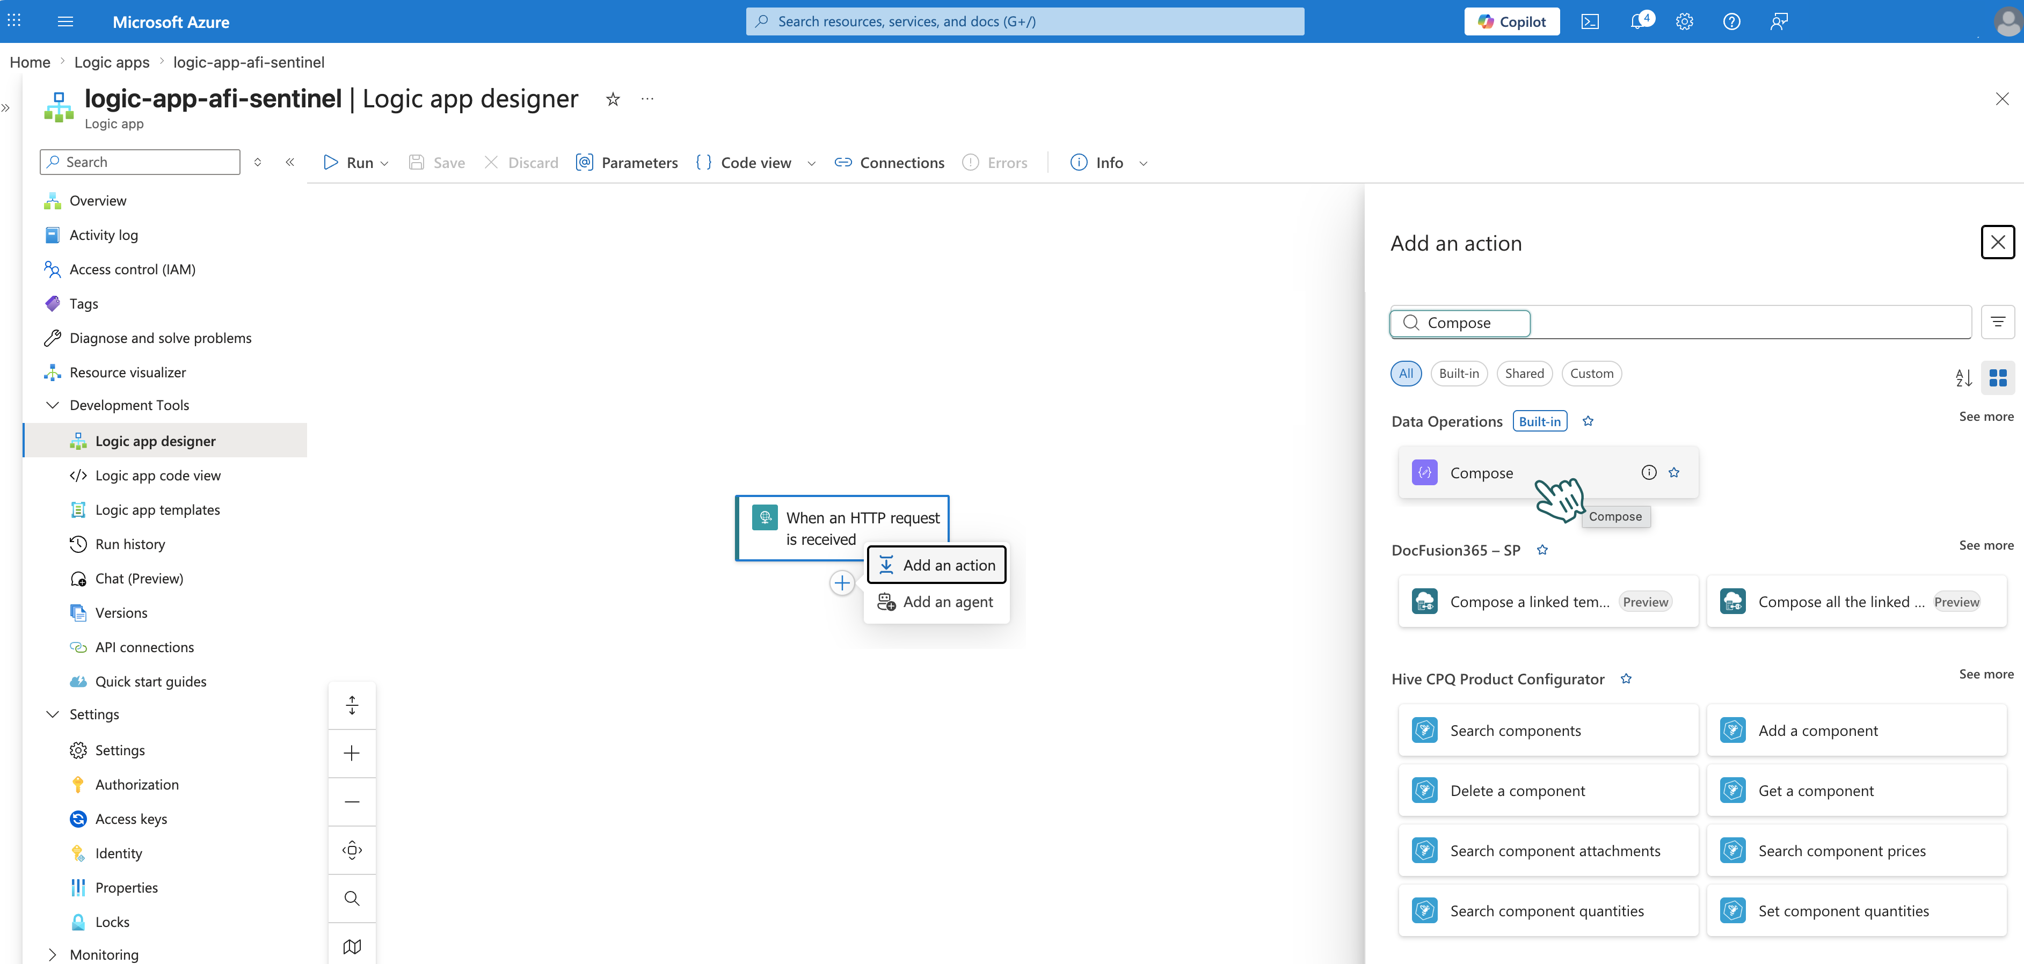The width and height of the screenshot is (2024, 964).
Task: Select the Built-in filter pill
Action: point(1458,373)
